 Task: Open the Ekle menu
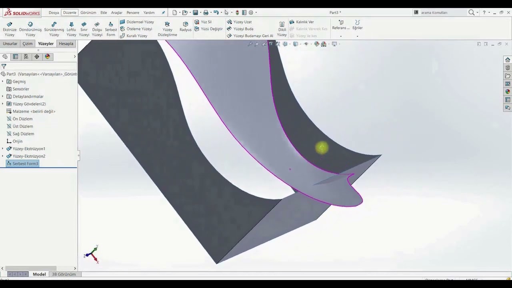tap(104, 12)
